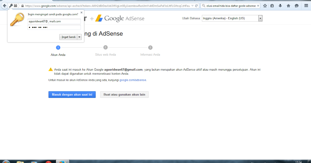The image size is (311, 163).
Task: Select step 1 circle Akun Anda
Action: tap(58, 47)
